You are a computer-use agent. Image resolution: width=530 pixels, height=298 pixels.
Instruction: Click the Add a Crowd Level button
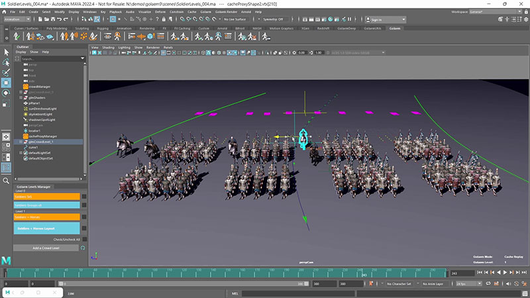coord(46,248)
